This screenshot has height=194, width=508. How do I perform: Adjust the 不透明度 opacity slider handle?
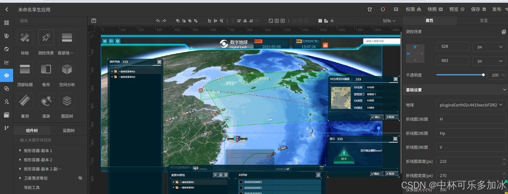(483, 75)
